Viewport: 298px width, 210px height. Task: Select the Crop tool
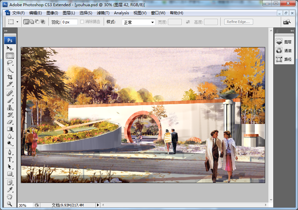click(10, 77)
